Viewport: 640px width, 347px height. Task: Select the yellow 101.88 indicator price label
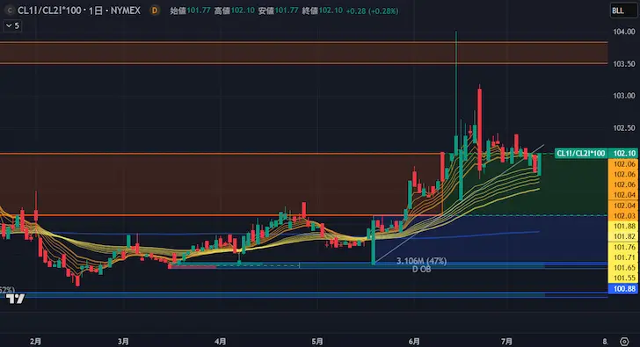(x=624, y=227)
